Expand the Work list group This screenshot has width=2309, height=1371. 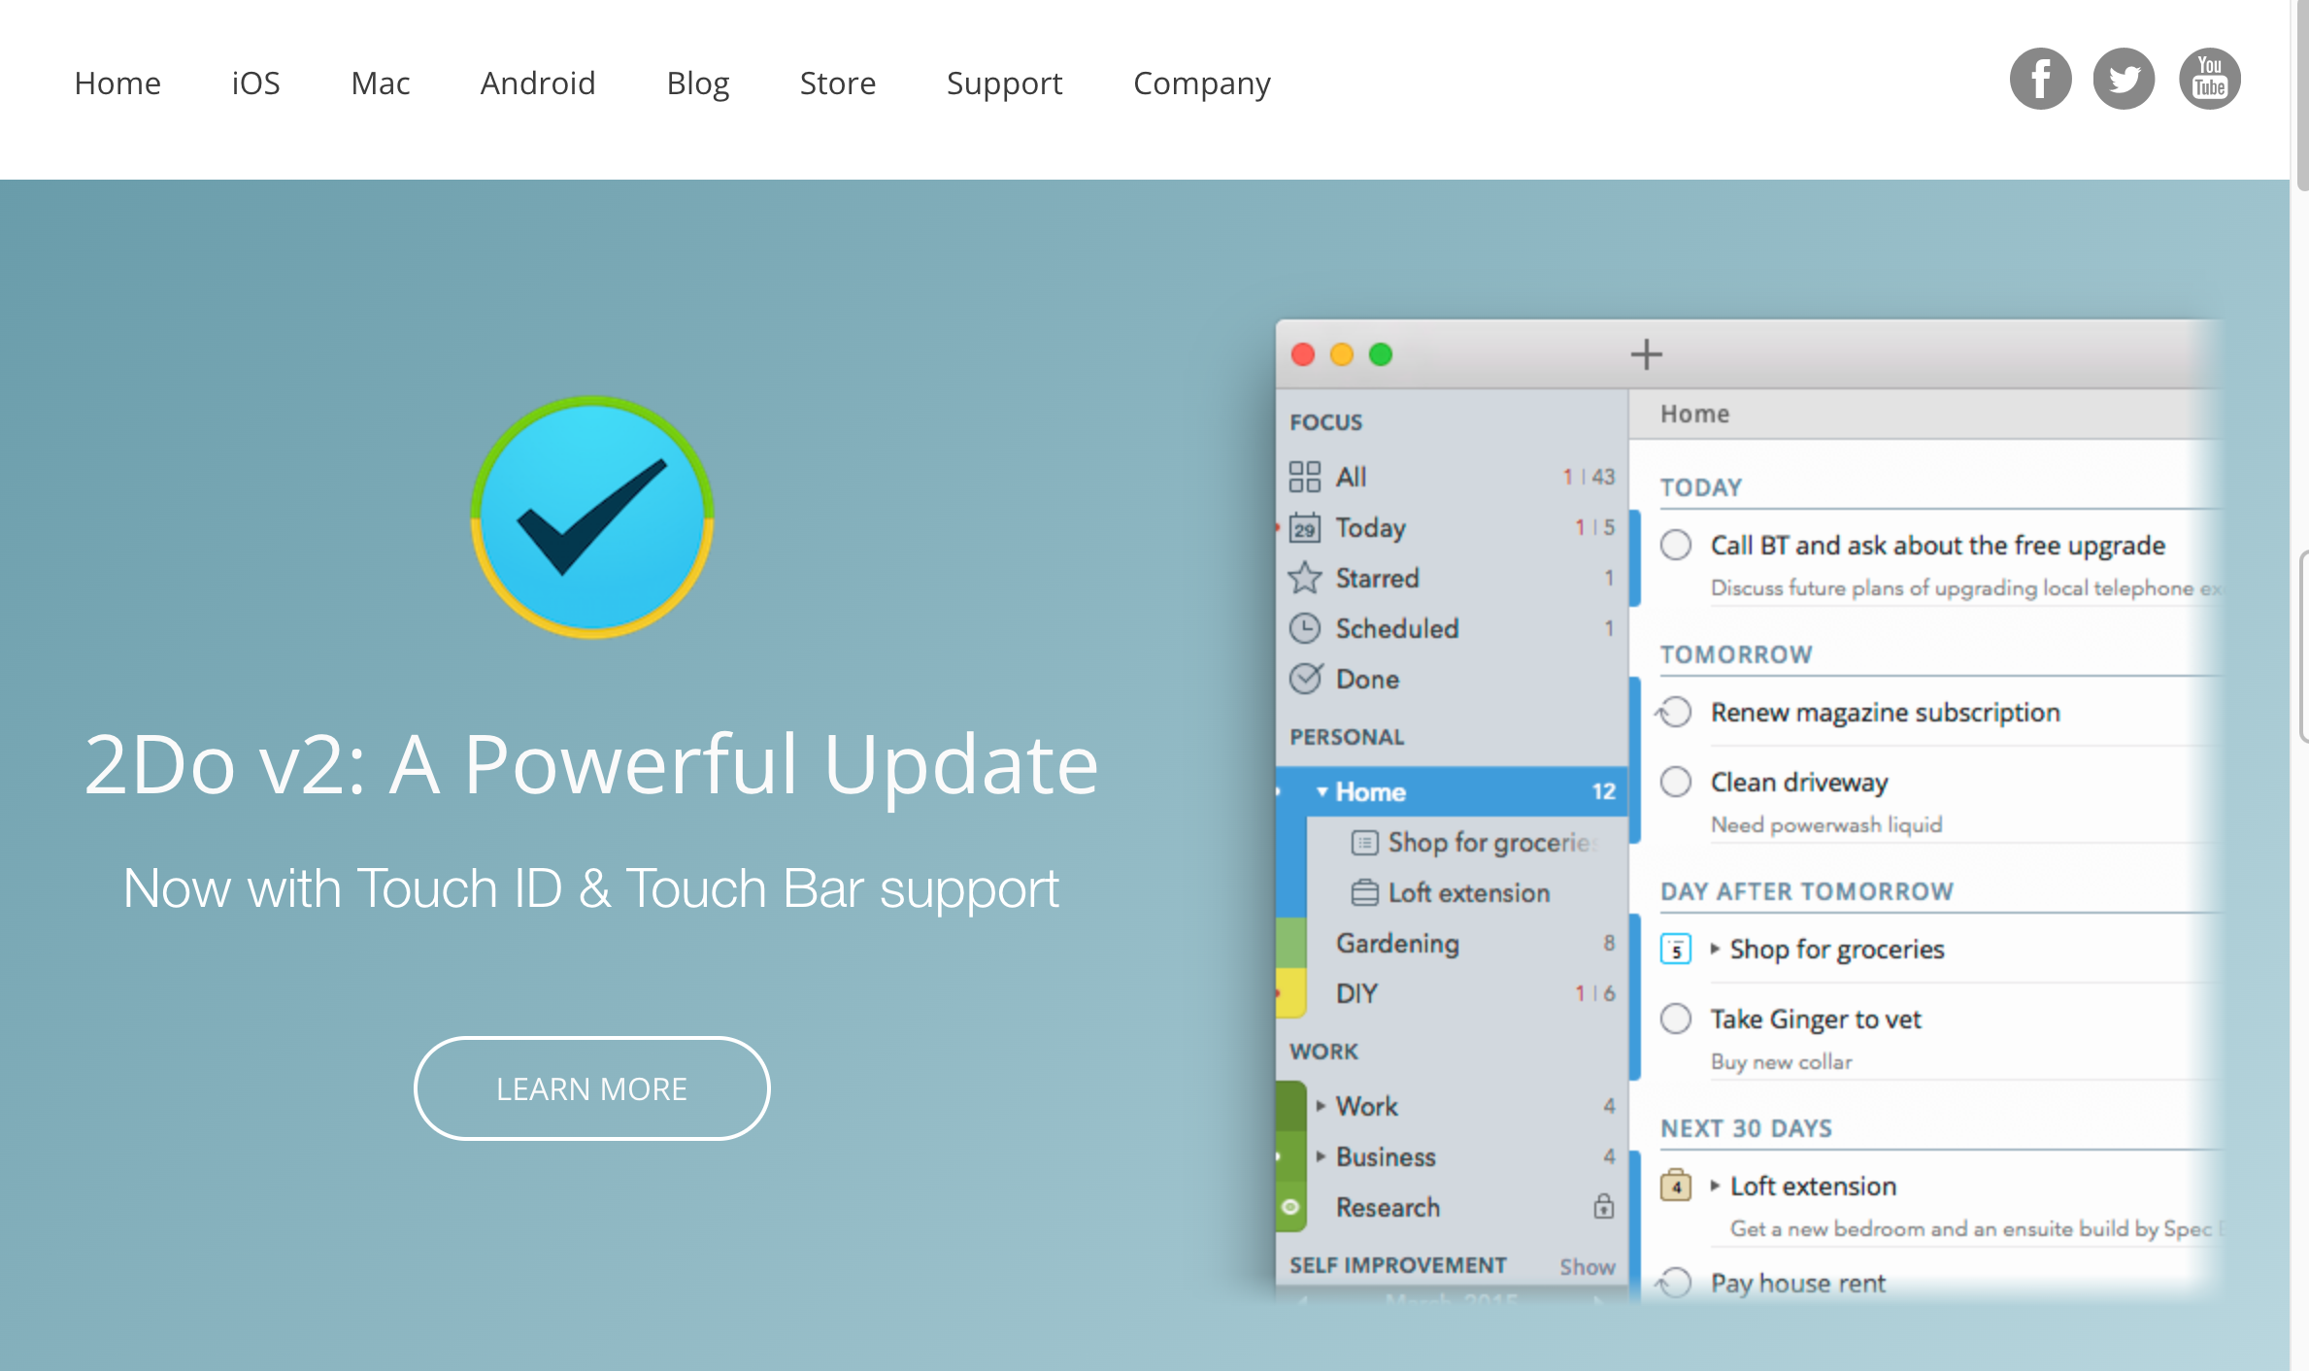coord(1321,1106)
